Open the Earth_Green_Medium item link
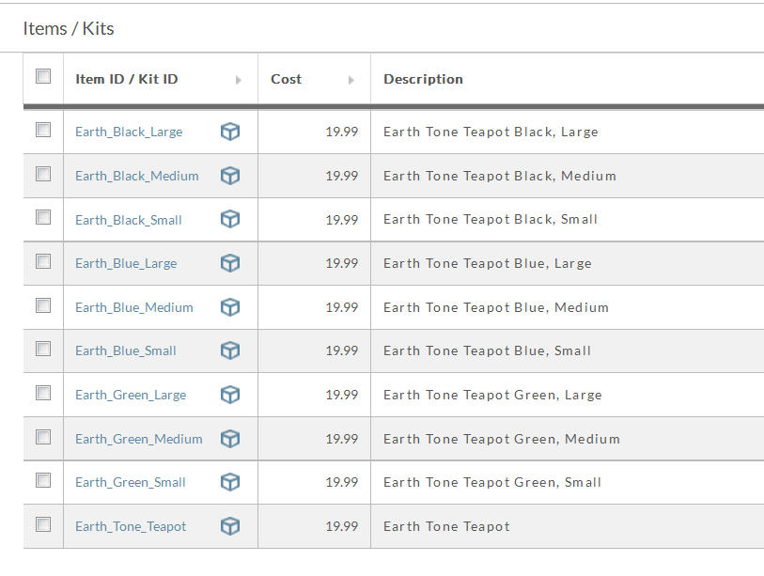This screenshot has width=764, height=576. (x=139, y=439)
